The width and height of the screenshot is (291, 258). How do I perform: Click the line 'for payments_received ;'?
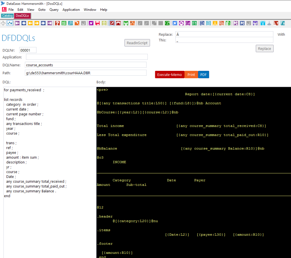(x=24, y=90)
